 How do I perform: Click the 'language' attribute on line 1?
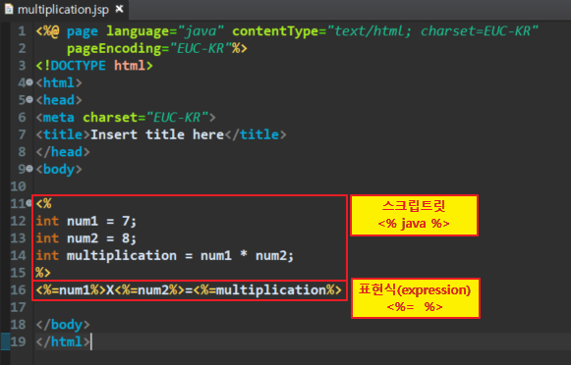(x=138, y=31)
